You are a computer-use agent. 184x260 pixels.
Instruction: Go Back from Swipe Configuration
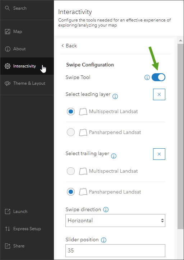click(69, 46)
